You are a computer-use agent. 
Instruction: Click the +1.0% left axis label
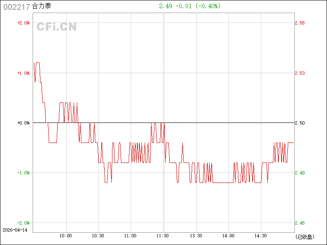23,73
